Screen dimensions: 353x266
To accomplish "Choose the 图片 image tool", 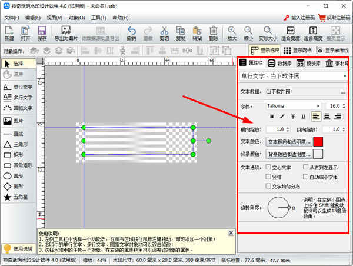I will (16, 121).
